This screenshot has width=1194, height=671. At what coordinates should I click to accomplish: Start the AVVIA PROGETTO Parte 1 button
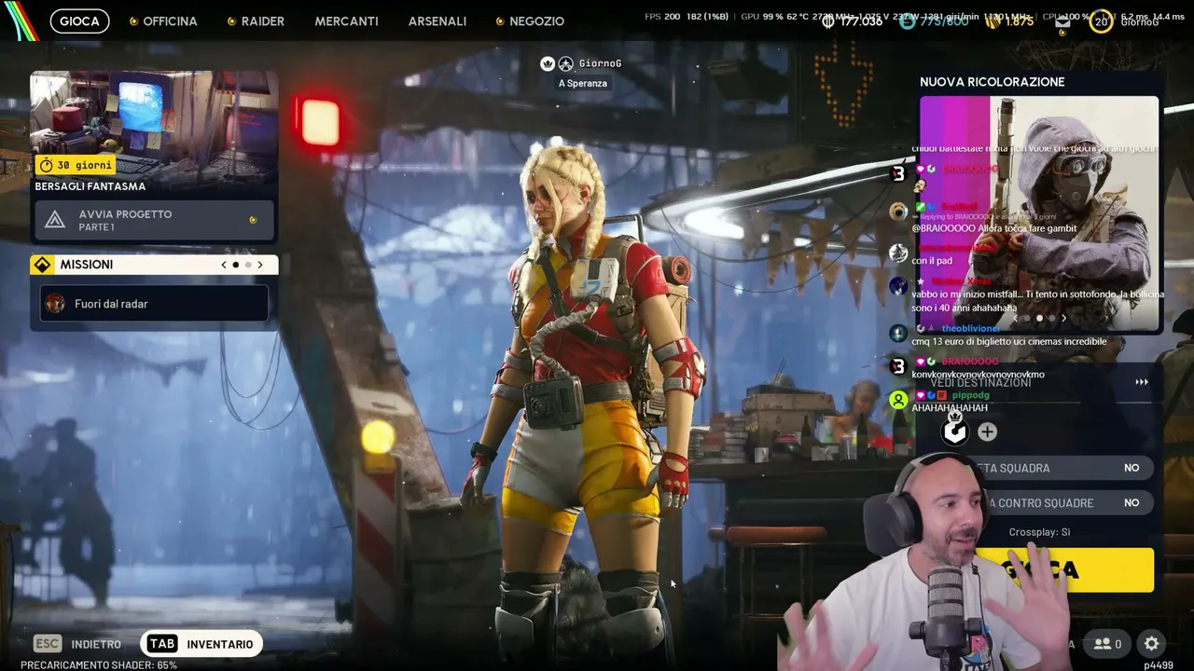tap(154, 220)
